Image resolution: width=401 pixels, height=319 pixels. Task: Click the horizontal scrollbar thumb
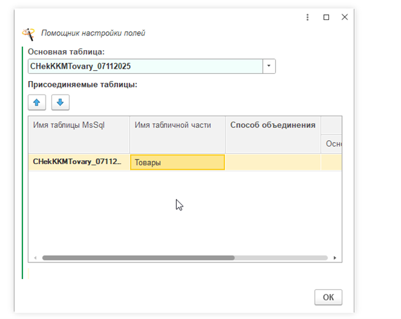coord(138,257)
